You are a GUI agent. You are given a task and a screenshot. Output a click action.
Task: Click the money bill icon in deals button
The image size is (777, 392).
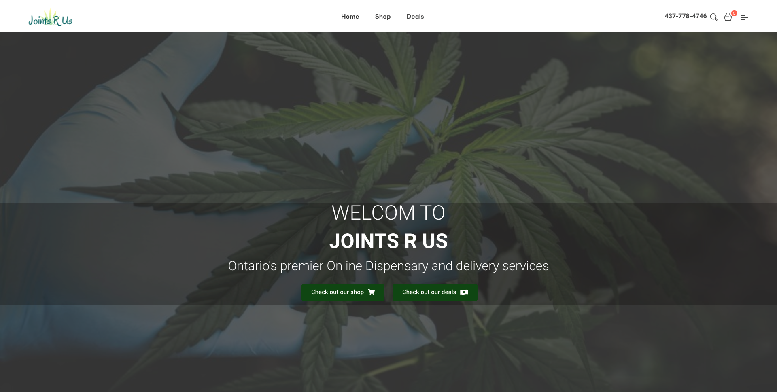click(x=464, y=292)
